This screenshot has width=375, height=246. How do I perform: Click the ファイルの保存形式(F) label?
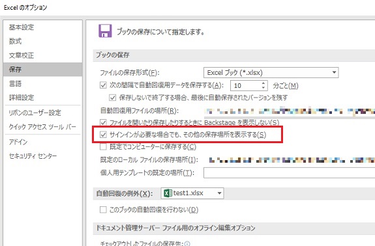tap(129, 72)
